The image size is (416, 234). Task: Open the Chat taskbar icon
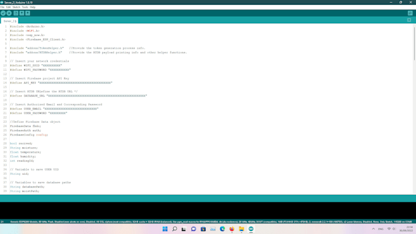coord(193,229)
